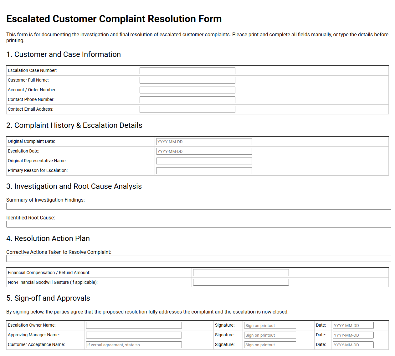Select the Approving Manager Name input
The image size is (395, 356).
tap(134, 335)
